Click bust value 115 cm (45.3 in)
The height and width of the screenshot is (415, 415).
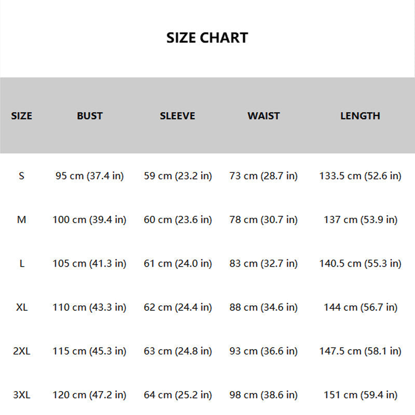point(89,351)
